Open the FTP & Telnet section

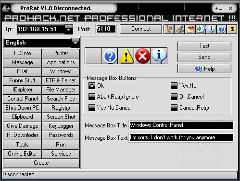(61, 80)
